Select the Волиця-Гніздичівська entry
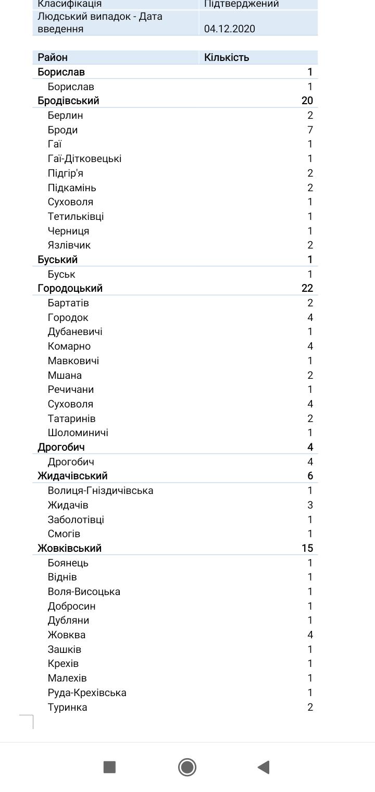This screenshot has height=792, width=375. [x=101, y=490]
